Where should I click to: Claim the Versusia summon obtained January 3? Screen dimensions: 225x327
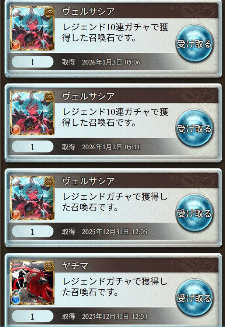(x=194, y=44)
